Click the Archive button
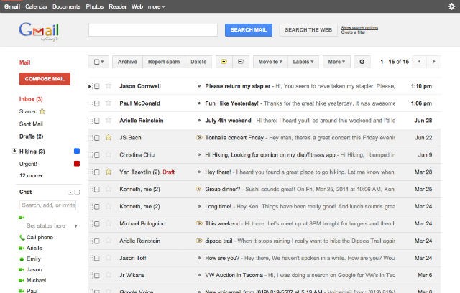 [x=127, y=62]
